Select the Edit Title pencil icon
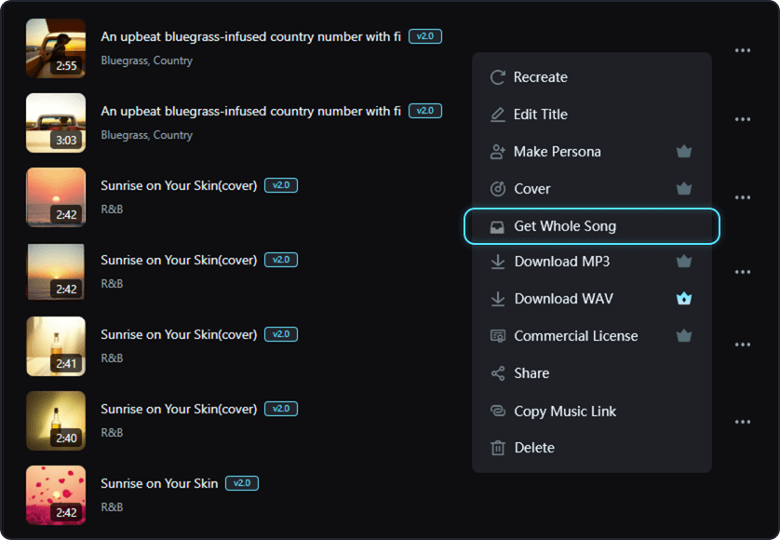The image size is (780, 540). [x=498, y=115]
